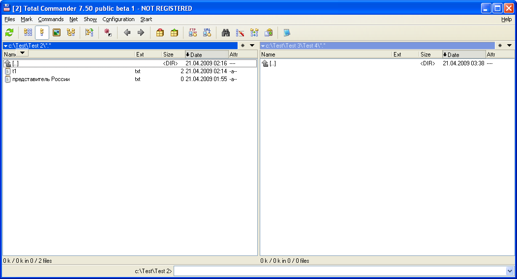Click right status bar 0 / 0 files
Viewport: 517px width, 279px height.
(x=285, y=260)
